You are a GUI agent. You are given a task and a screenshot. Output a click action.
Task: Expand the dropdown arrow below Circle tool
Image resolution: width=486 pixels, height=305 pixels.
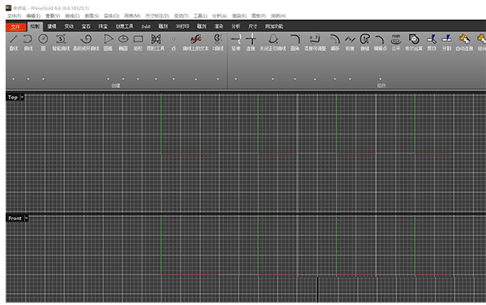tap(43, 79)
